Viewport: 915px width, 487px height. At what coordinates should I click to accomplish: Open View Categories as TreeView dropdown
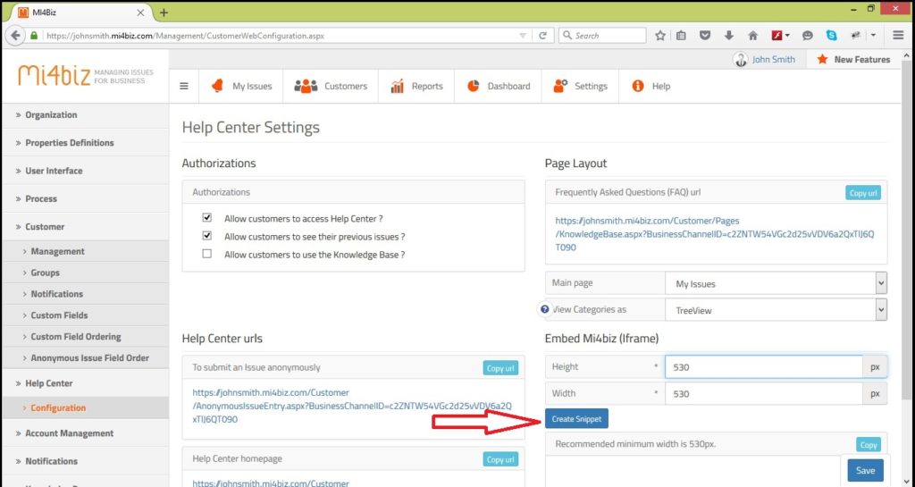[776, 309]
